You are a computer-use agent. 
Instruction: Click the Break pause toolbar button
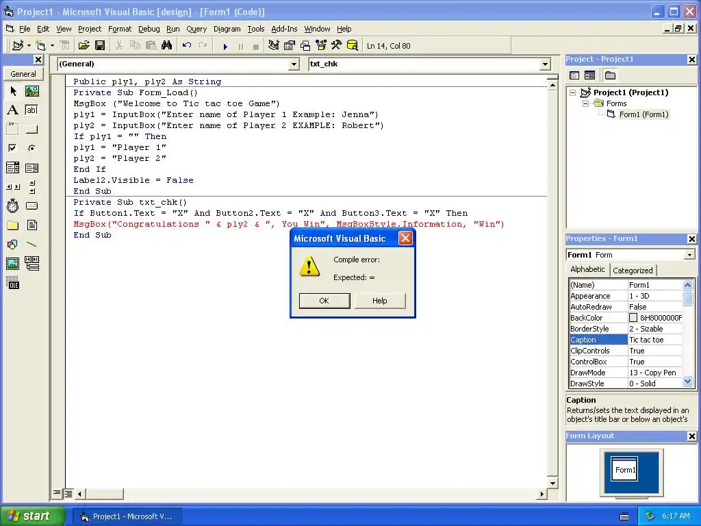tap(240, 46)
